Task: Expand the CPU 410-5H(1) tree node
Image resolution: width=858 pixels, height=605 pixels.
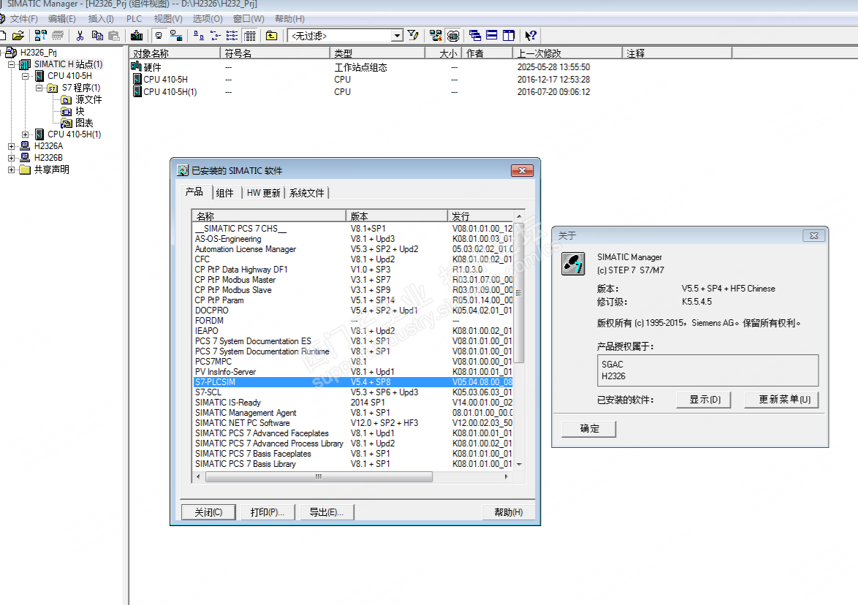Action: pyautogui.click(x=26, y=134)
